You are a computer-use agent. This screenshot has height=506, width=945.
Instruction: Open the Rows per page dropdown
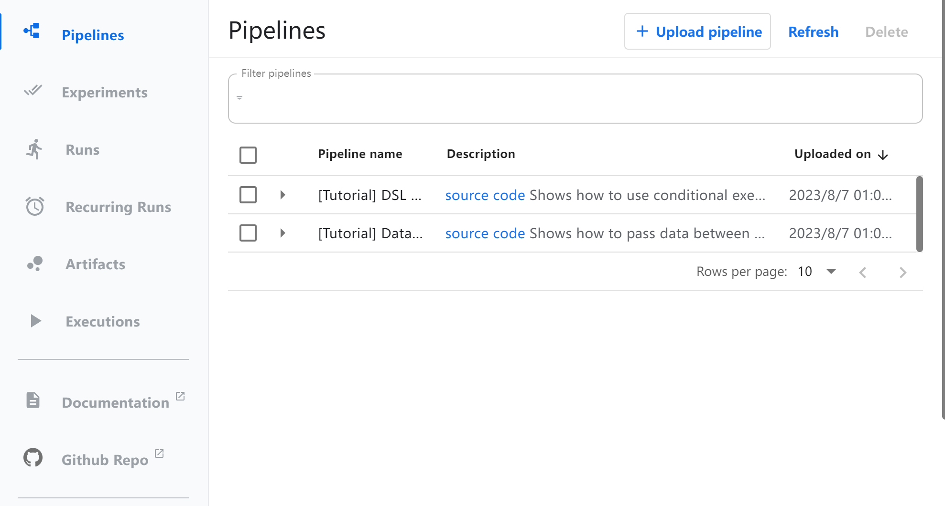831,272
